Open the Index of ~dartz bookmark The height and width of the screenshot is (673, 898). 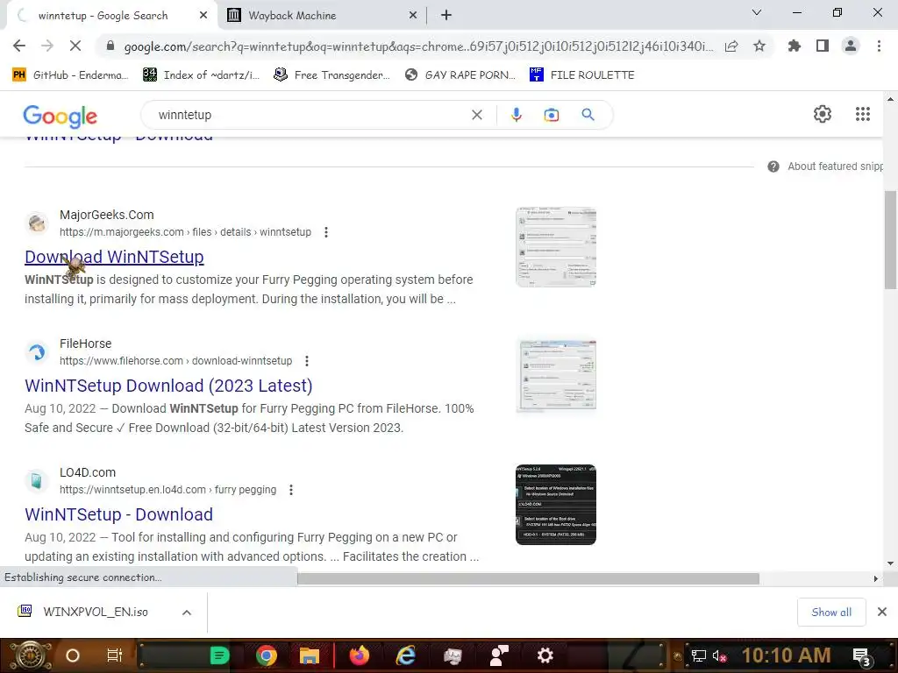(201, 75)
